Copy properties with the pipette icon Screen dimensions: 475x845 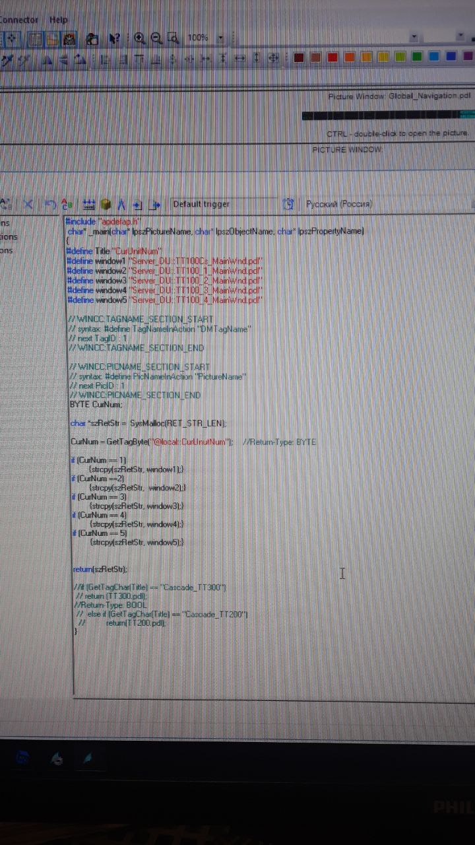tap(9, 59)
